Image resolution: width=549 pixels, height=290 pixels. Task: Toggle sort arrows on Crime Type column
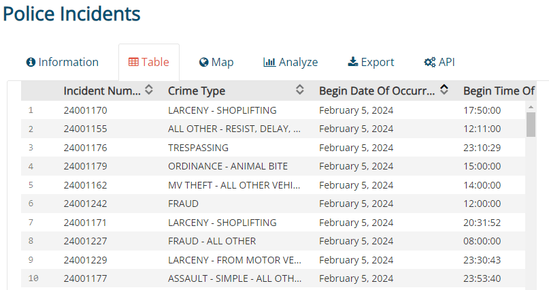coord(299,90)
